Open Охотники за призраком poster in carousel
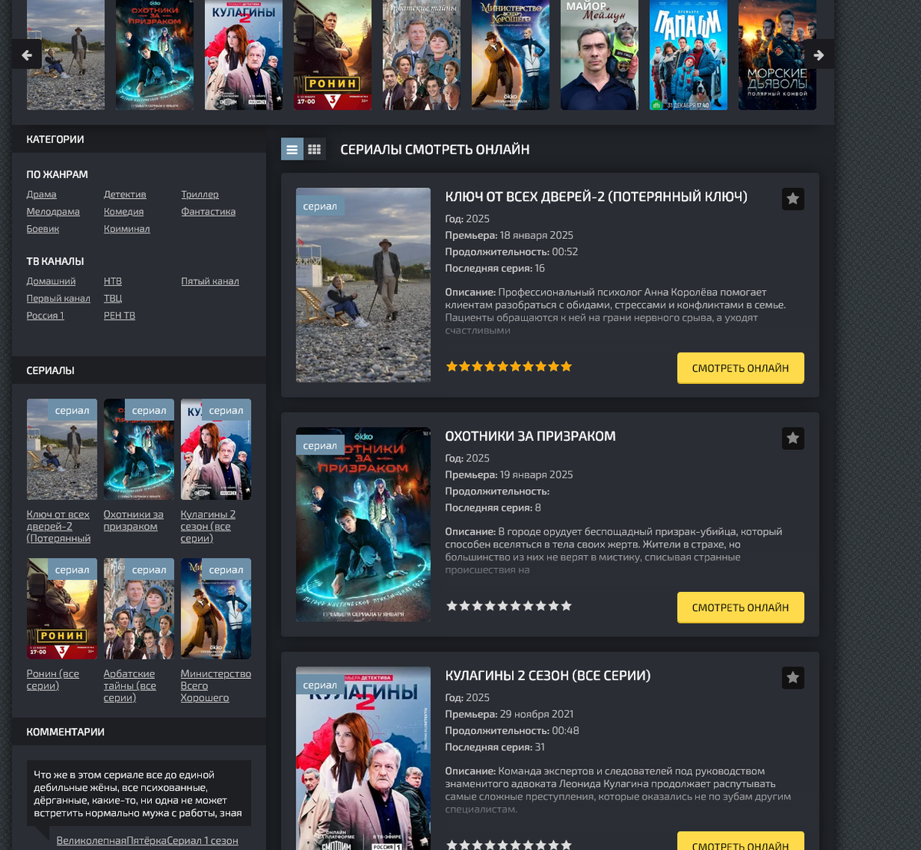 (154, 55)
